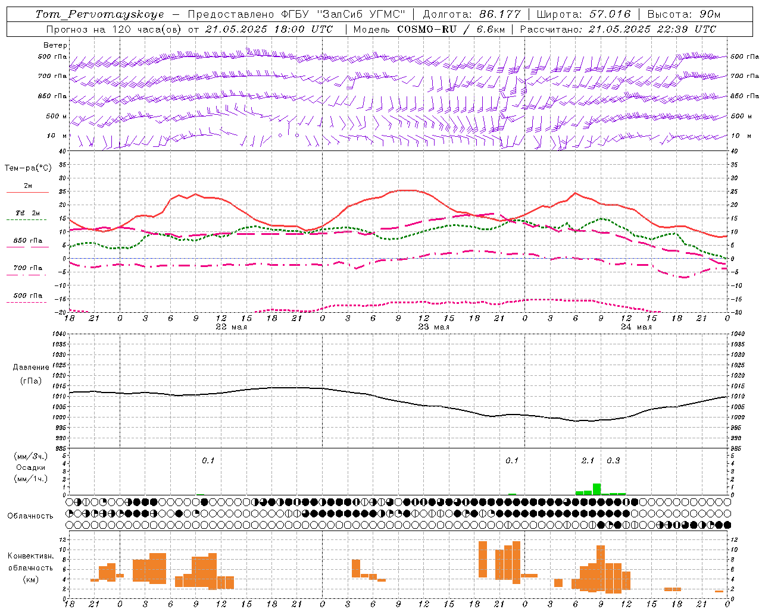This screenshot has height=609, width=762.
Task: Click the Конвективн. convective cloud label
Action: tap(30, 556)
